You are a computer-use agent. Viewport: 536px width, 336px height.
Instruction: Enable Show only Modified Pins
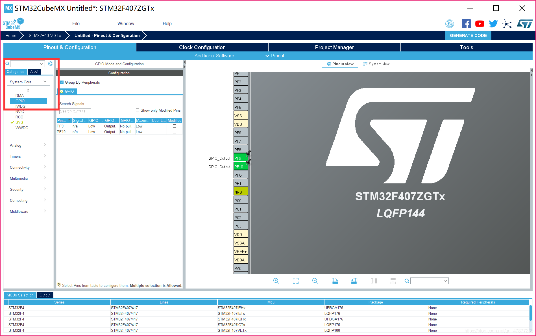click(138, 110)
